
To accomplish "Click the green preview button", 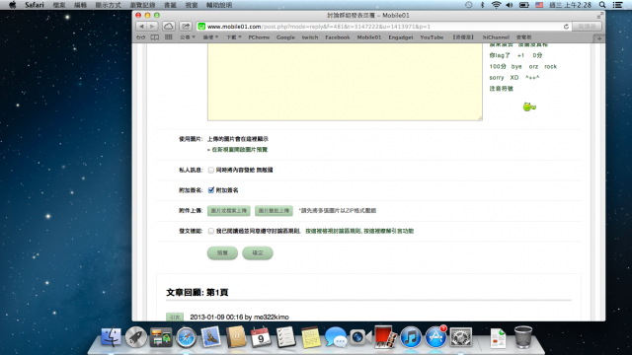I will click(222, 252).
